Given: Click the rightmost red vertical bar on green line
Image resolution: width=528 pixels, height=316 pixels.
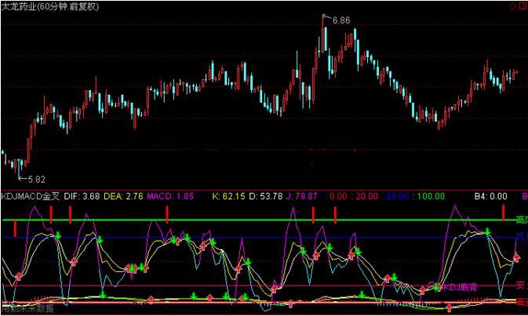Looking at the screenshot, I should pos(503,212).
